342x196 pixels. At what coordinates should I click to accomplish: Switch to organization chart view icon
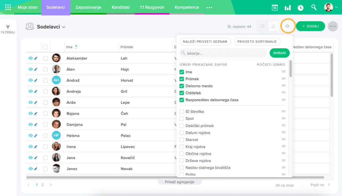(x=273, y=26)
